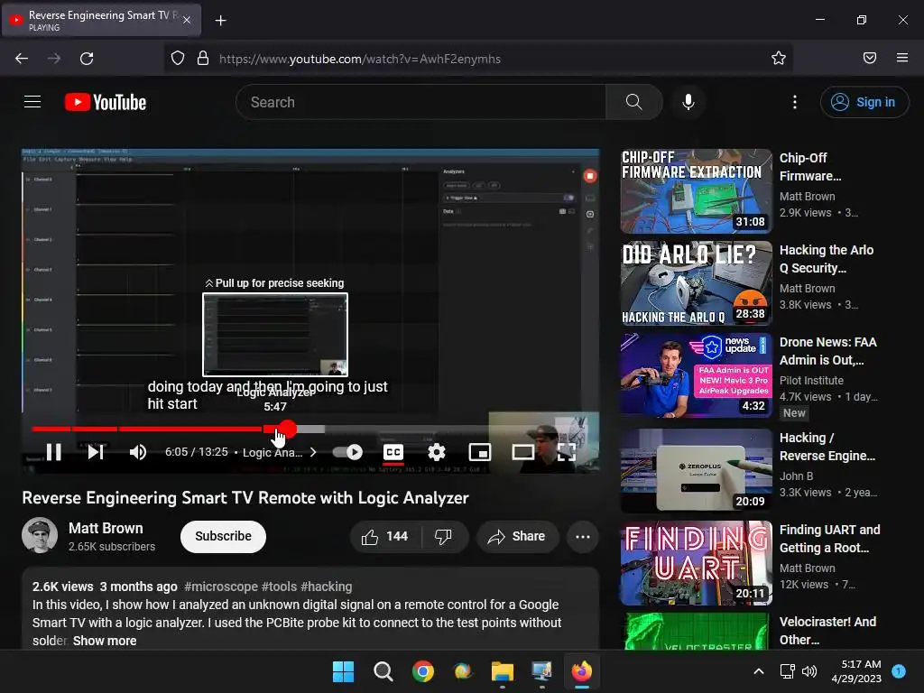The width and height of the screenshot is (924, 693).
Task: Open YouTube guide hamburger menu
Action: [32, 102]
